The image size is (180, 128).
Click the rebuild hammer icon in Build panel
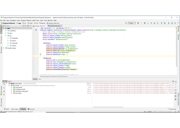4,84
